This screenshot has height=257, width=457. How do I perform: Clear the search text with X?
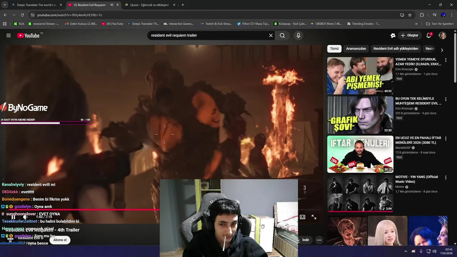click(271, 35)
